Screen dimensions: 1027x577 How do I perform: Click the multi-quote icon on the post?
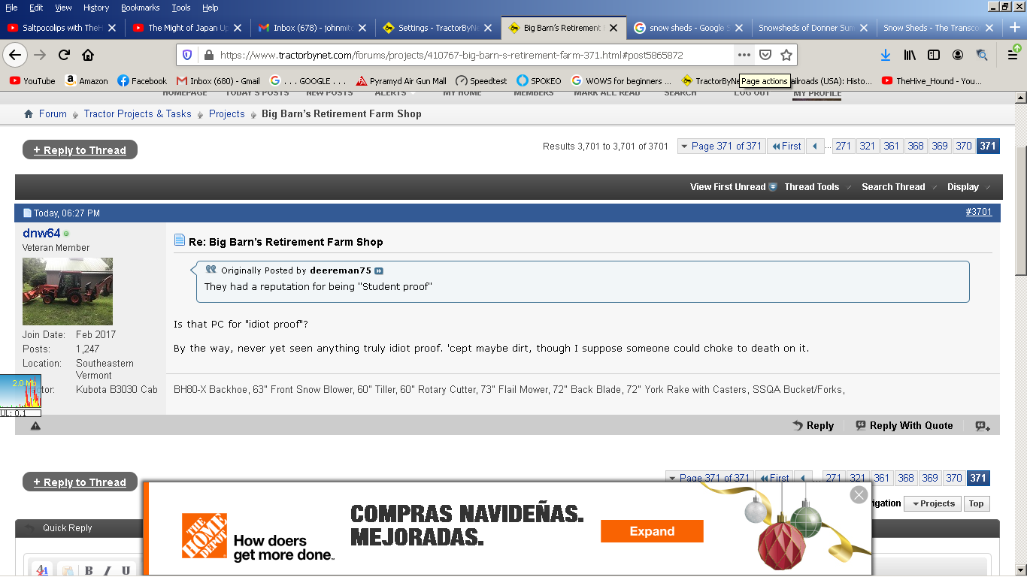coord(982,426)
